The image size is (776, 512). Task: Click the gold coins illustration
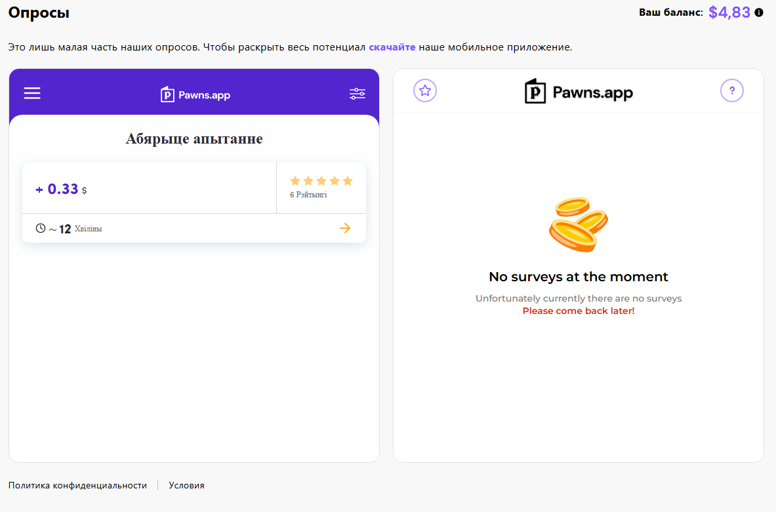click(x=578, y=224)
